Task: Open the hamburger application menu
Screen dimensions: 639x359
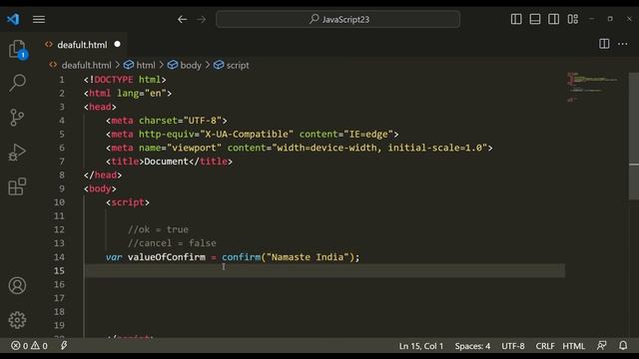Action: (x=39, y=19)
